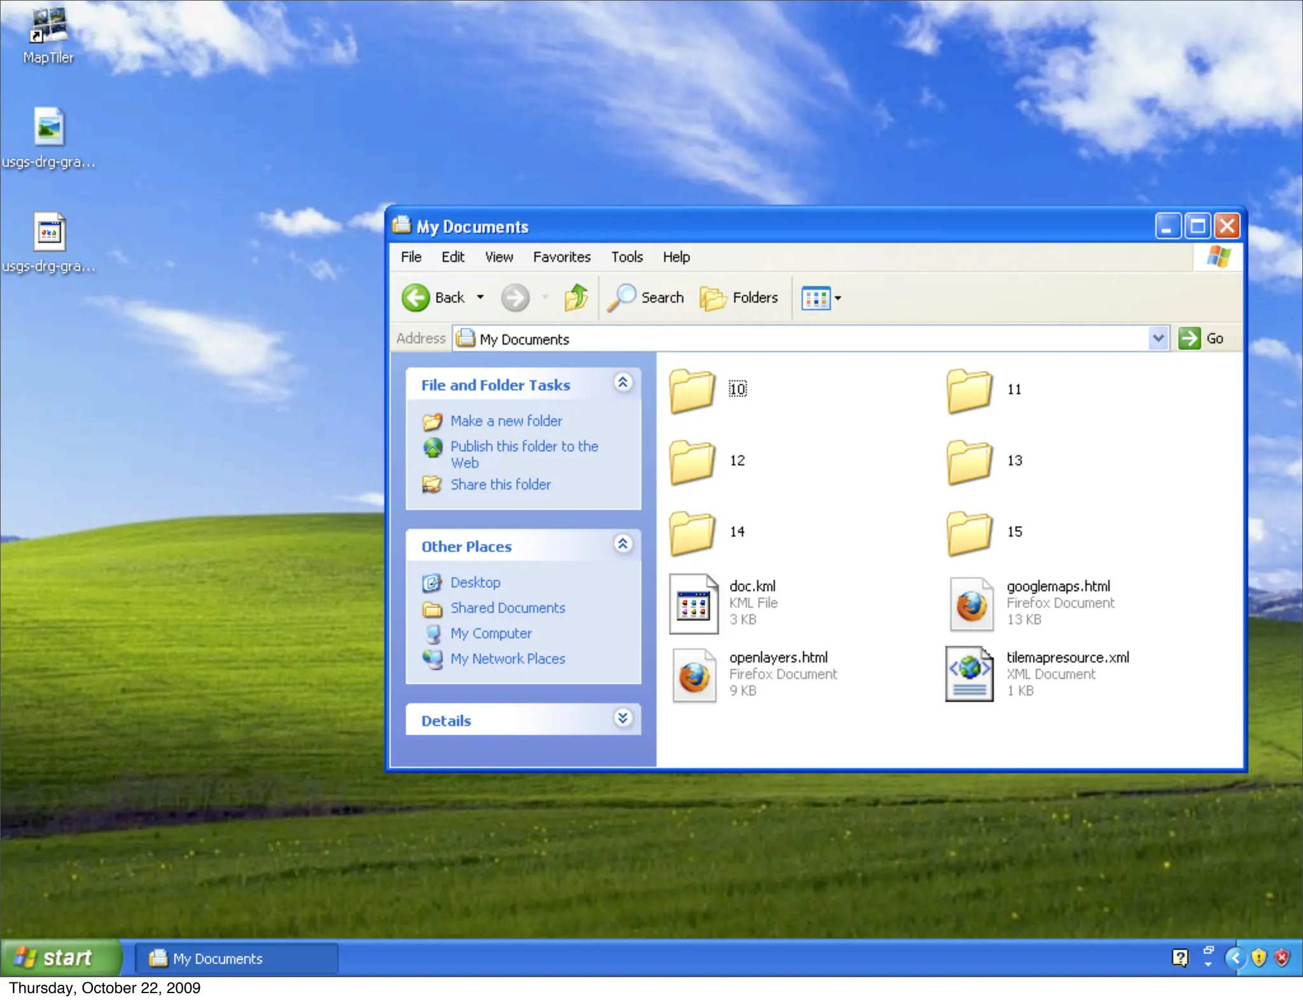Collapse the Other Places panel

[623, 544]
